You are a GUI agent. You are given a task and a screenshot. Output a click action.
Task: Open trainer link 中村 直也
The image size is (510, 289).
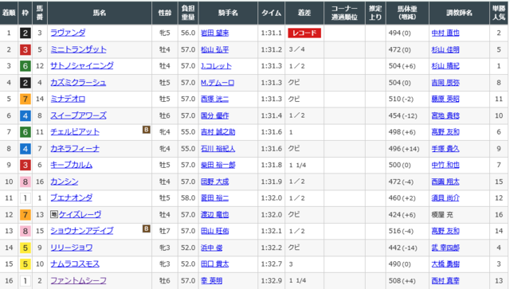(445, 33)
